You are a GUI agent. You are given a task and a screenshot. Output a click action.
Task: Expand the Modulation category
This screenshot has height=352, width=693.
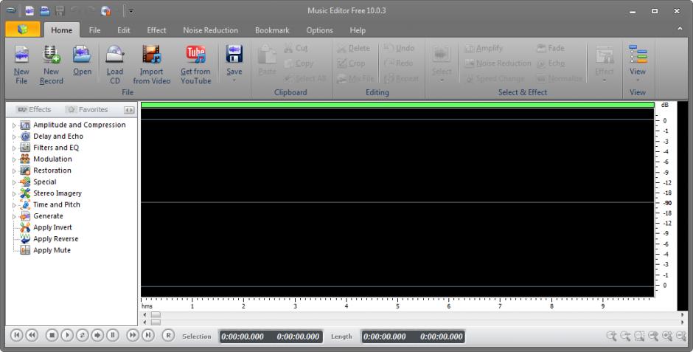pos(14,159)
